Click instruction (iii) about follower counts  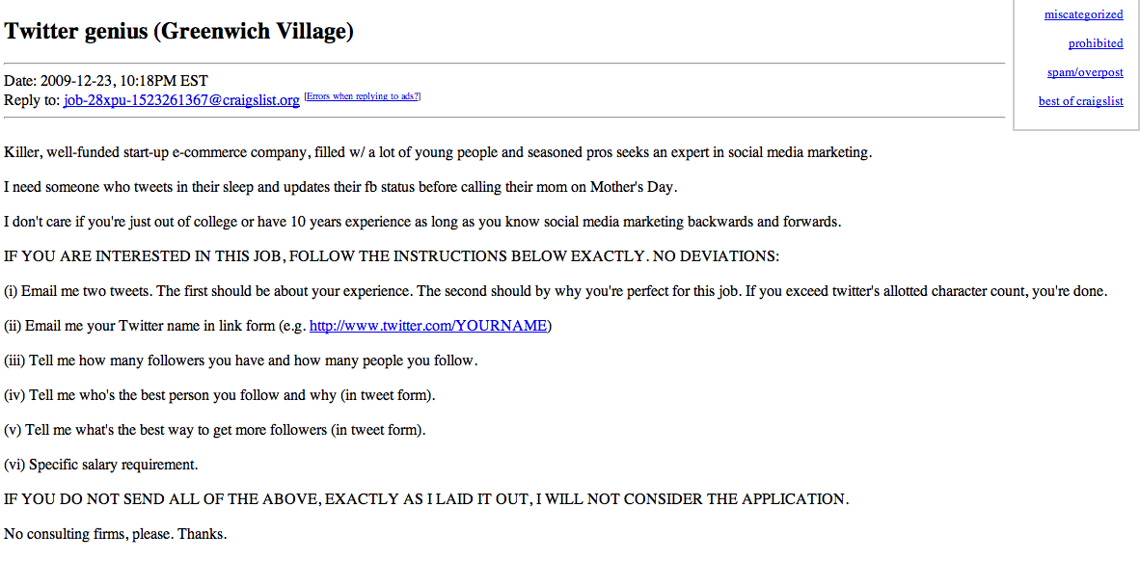(241, 361)
